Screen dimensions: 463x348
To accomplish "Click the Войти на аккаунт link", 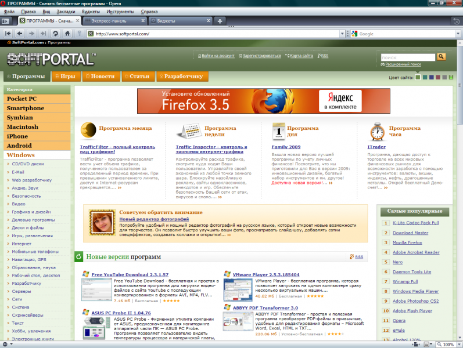I will click(x=218, y=56).
